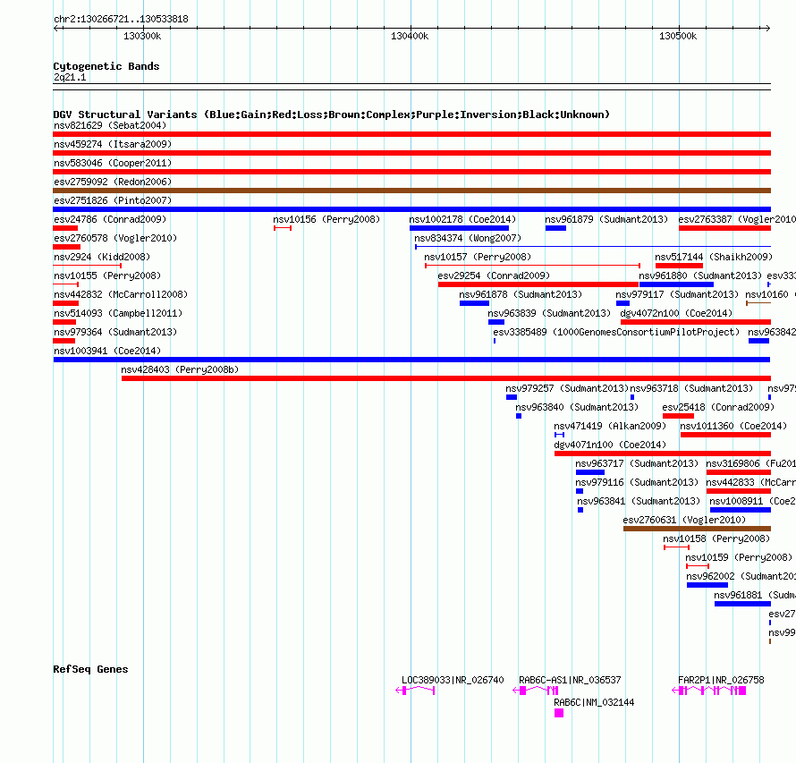Open the nsv979364 (Sudmant2013) label

tap(115, 332)
